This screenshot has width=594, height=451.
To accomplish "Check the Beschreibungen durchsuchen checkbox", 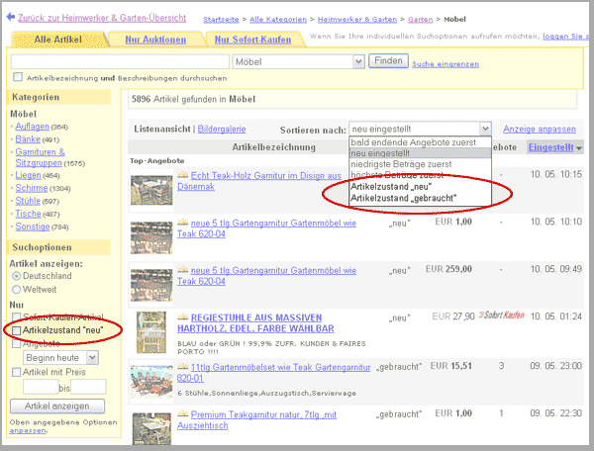I will (18, 77).
